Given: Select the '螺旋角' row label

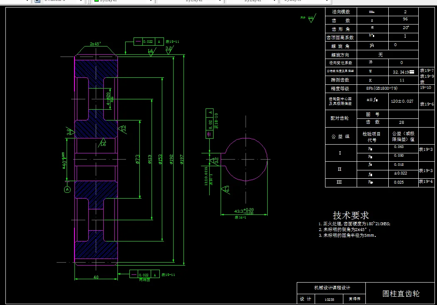Looking at the screenshot, I should (340, 46).
